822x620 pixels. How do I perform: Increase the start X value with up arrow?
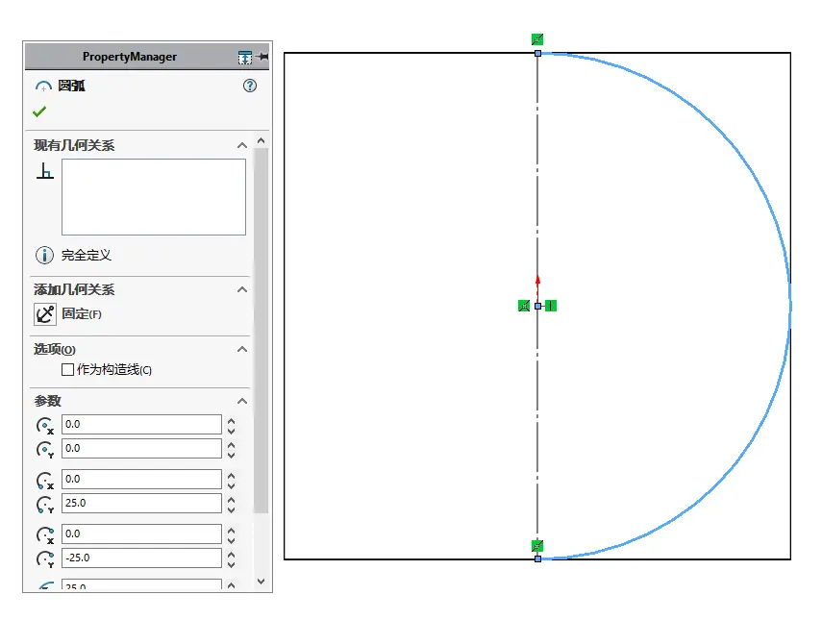point(231,475)
